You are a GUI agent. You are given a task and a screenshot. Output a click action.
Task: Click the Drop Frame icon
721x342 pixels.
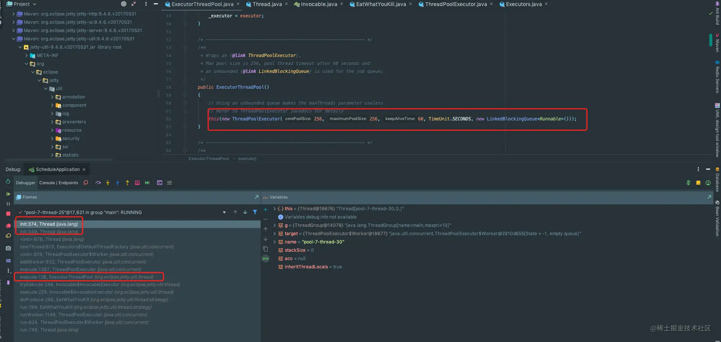137,183
